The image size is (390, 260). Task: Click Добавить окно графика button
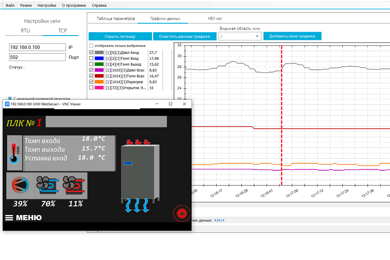[292, 36]
